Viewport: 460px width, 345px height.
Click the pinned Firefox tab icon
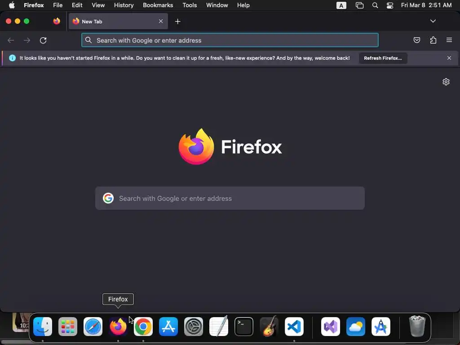57,21
